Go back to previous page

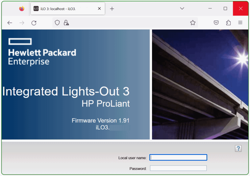tap(10, 23)
